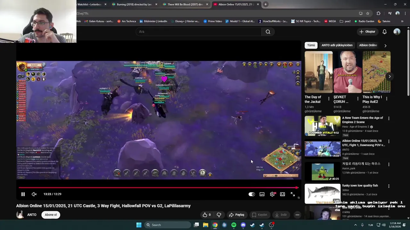Image resolution: width=410 pixels, height=230 pixels.
Task: Like the video with the thumbs-up button
Action: click(207, 215)
